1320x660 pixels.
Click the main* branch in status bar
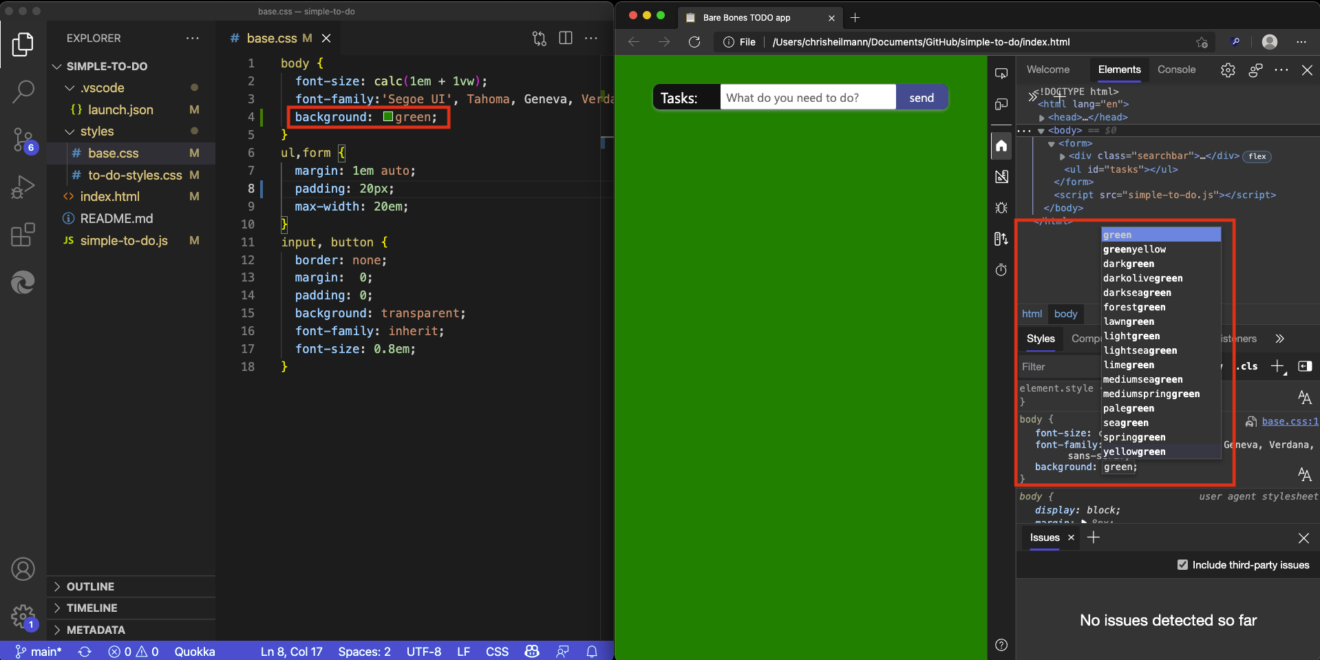(39, 651)
